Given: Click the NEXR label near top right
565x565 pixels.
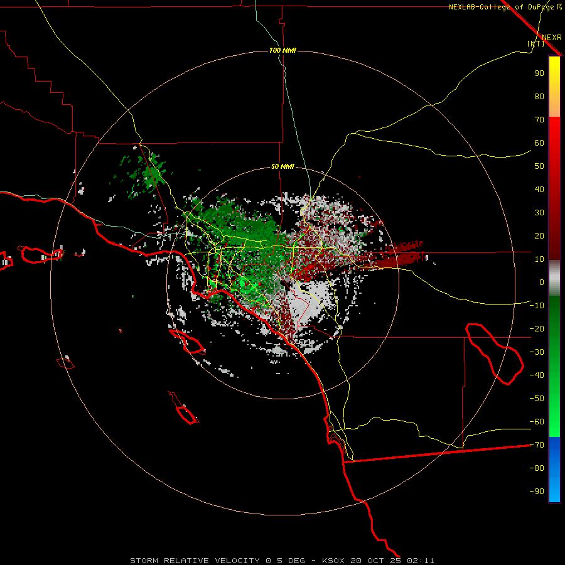Looking at the screenshot, I should (551, 38).
